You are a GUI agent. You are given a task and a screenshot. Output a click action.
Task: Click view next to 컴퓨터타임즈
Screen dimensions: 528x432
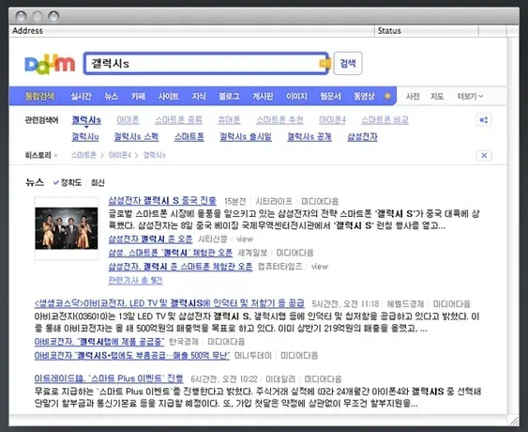[320, 267]
